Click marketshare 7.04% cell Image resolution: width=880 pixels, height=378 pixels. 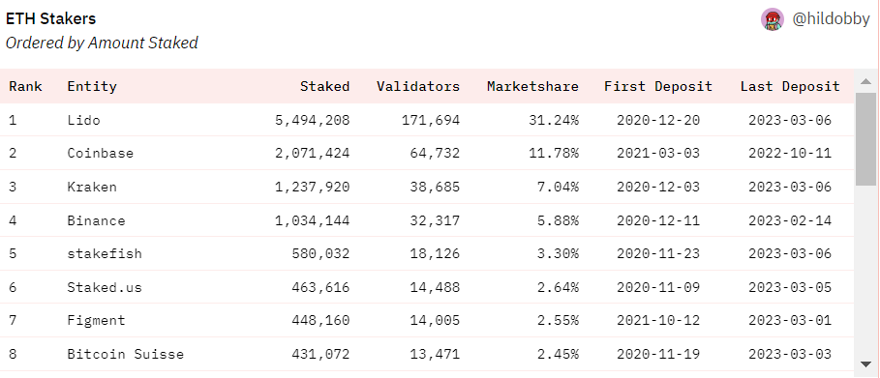pos(558,187)
